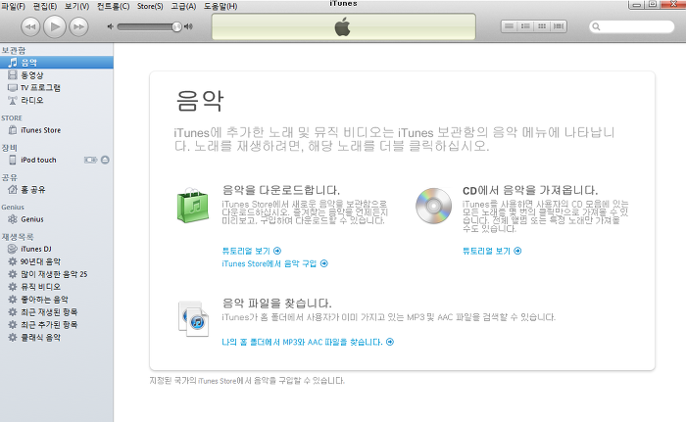Select the iTunes DJ playlist
686x422 pixels.
point(57,250)
